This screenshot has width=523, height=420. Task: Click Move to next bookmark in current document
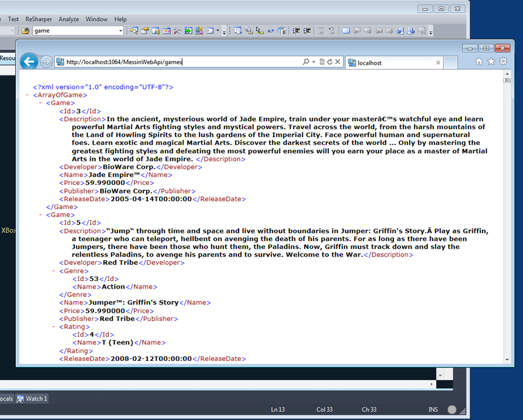pyautogui.click(x=411, y=31)
